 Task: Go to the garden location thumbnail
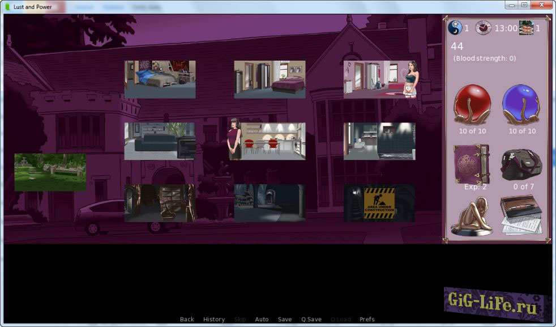(x=50, y=172)
